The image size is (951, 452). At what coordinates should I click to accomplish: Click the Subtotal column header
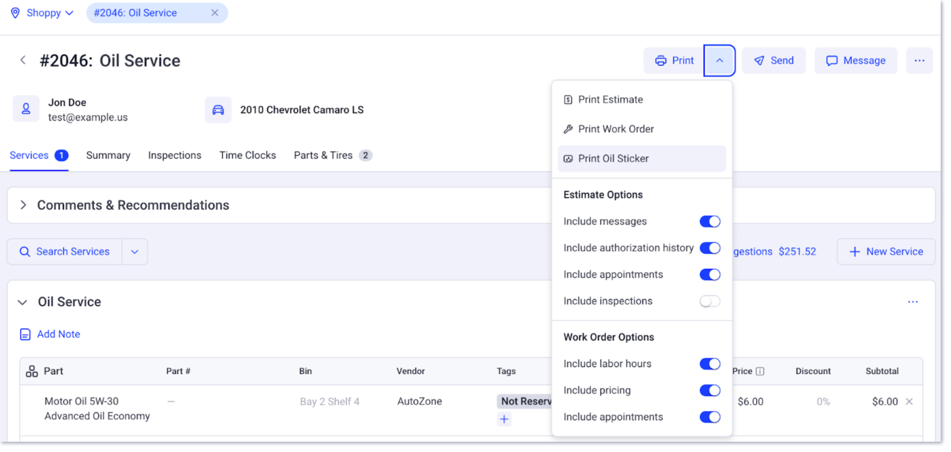882,371
